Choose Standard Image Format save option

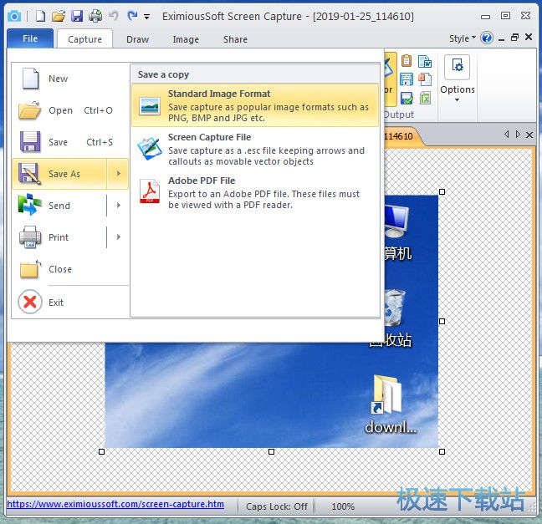(x=255, y=106)
